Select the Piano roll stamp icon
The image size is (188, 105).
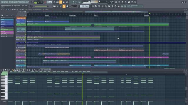(x=8, y=70)
